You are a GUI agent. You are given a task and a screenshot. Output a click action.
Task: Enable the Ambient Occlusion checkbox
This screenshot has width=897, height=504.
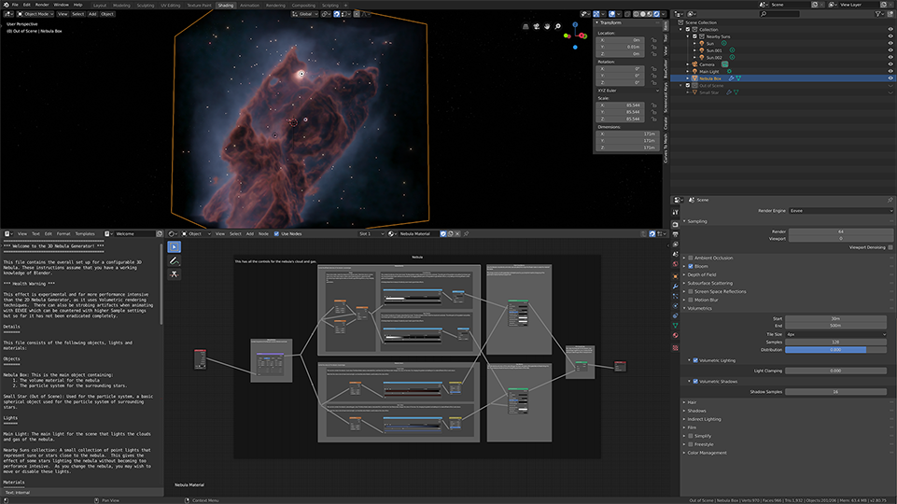(691, 258)
